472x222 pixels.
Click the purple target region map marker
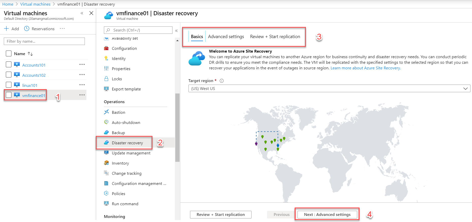(256, 144)
